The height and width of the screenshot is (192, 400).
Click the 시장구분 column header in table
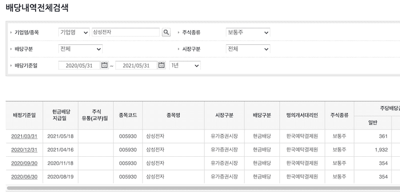225,115
